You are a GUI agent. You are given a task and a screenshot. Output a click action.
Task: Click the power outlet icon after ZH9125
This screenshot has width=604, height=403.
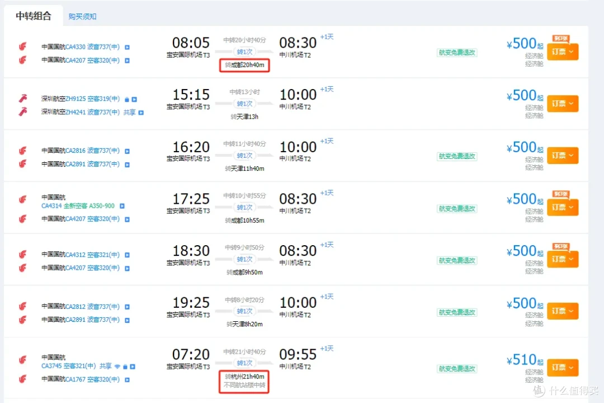click(127, 100)
